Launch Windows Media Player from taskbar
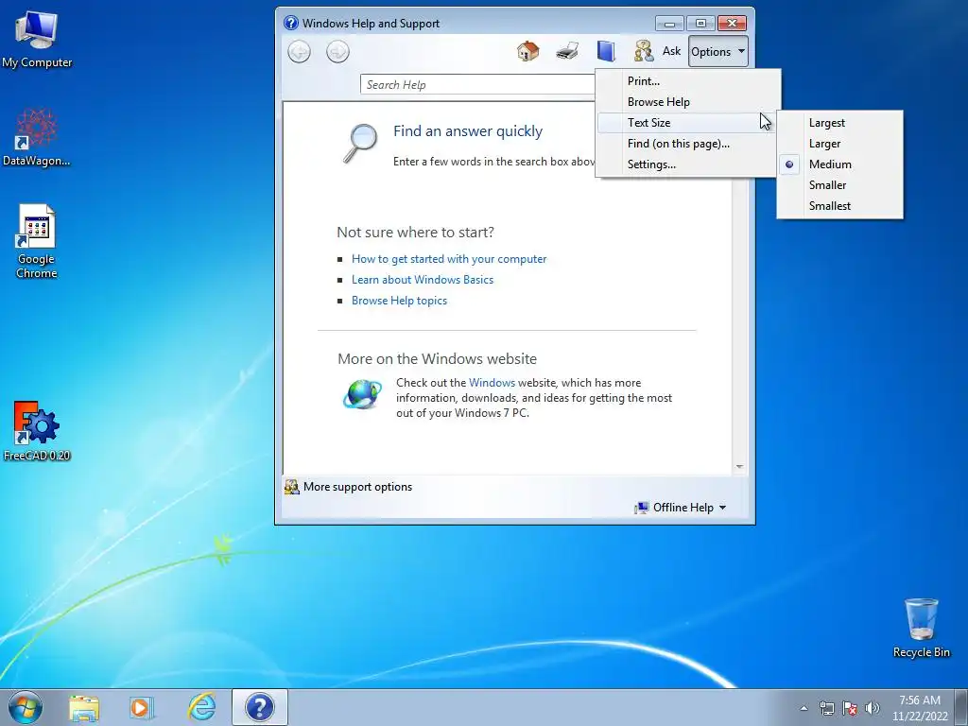This screenshot has width=968, height=726. click(x=142, y=707)
